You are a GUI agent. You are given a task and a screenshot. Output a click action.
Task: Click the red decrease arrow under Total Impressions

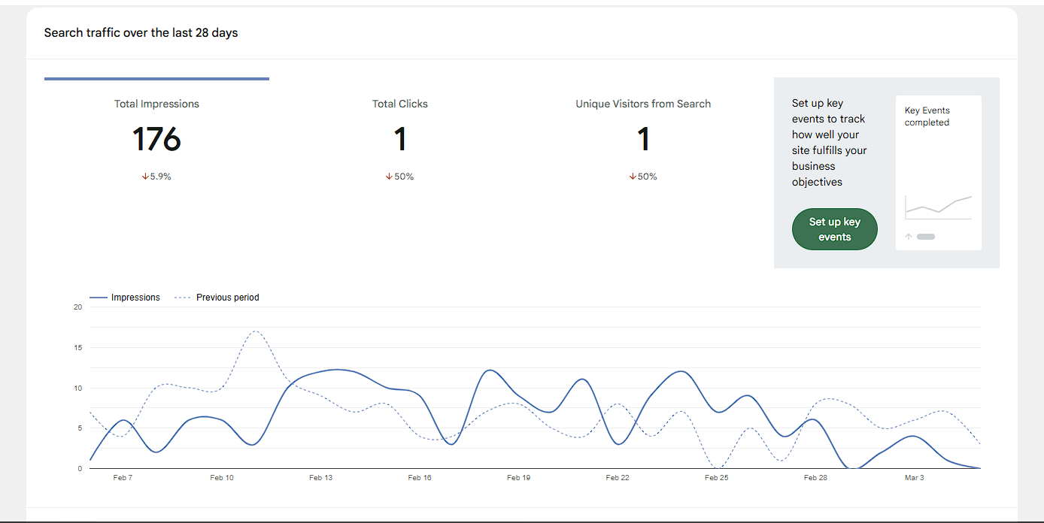coord(144,176)
